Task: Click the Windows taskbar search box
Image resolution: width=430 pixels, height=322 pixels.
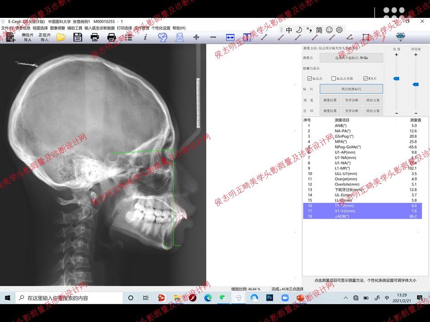Action: pos(69,298)
